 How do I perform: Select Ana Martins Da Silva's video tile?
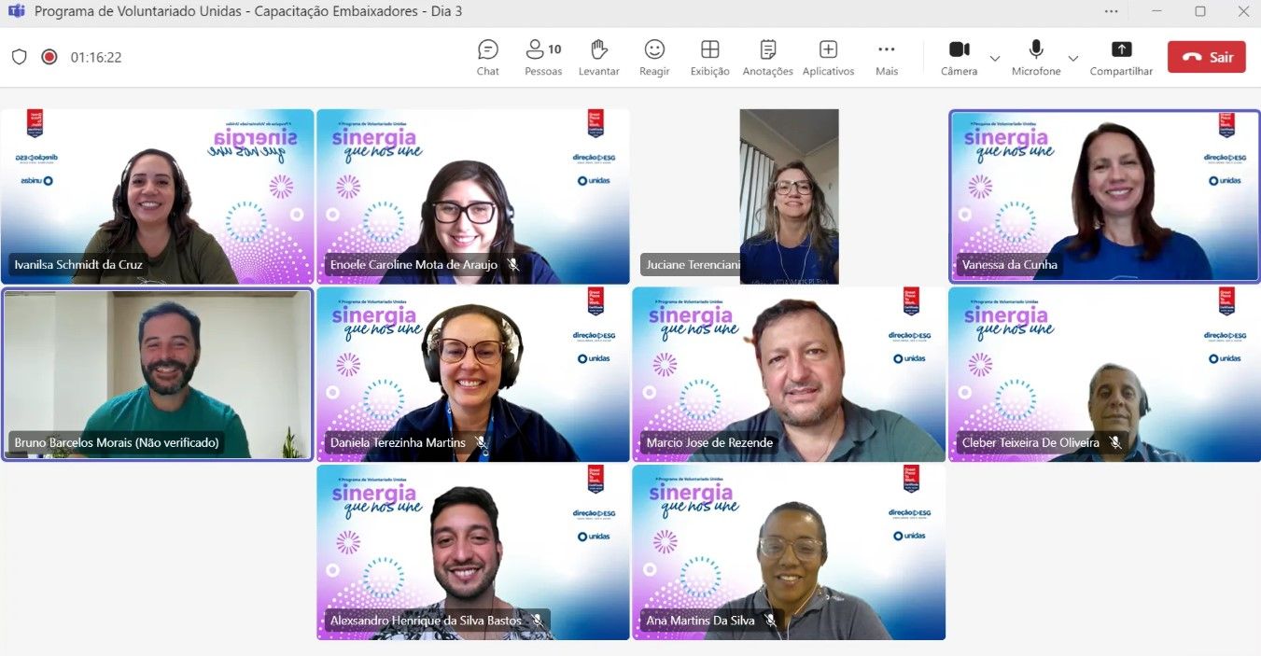[x=789, y=552]
